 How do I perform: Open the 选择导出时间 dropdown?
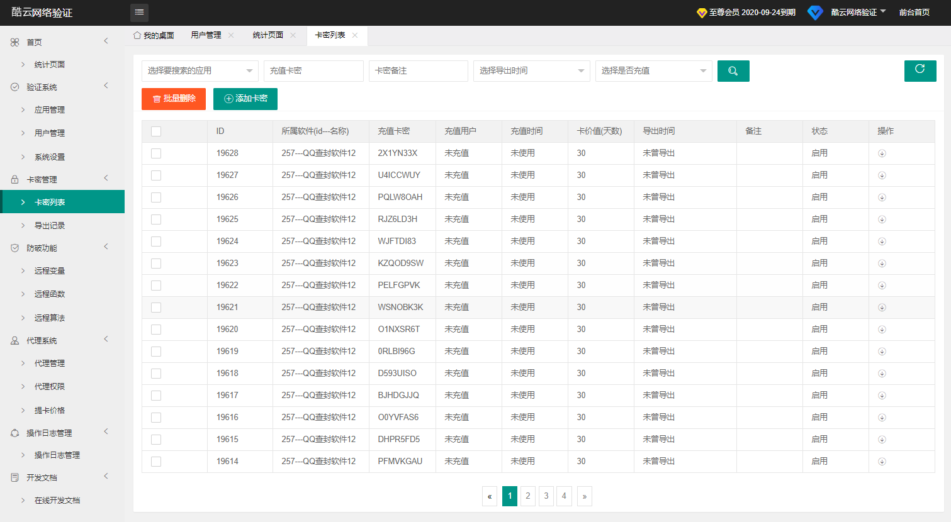click(531, 70)
